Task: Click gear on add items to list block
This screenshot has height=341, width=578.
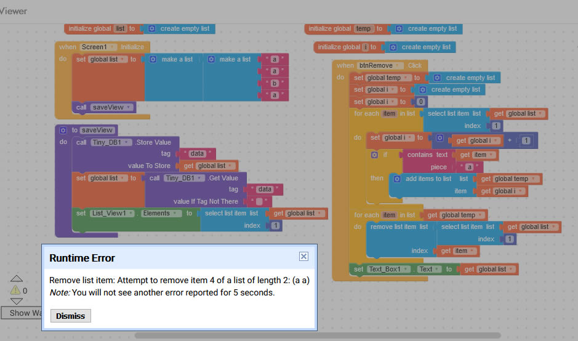Action: 397,179
